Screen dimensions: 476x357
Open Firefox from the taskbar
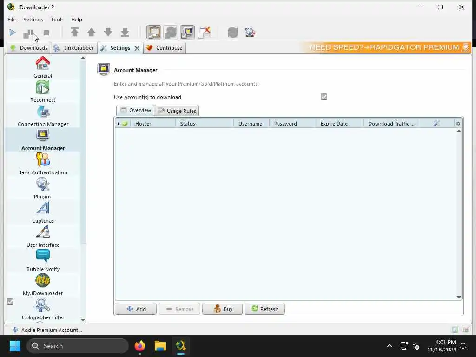pyautogui.click(x=140, y=346)
